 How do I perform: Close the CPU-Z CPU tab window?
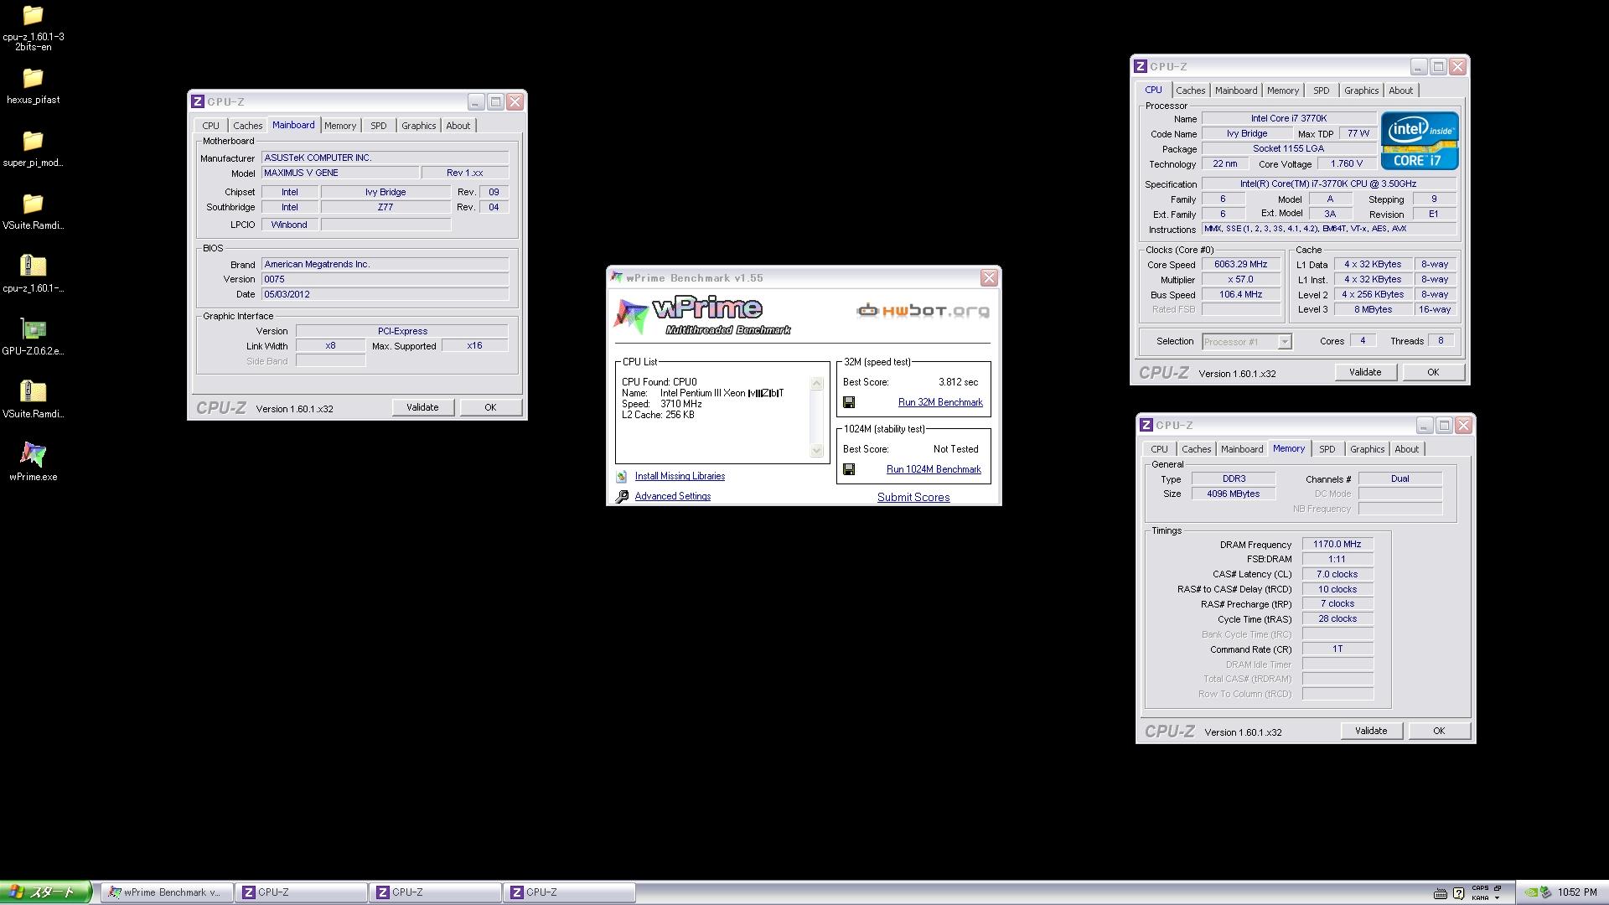[x=1457, y=67]
